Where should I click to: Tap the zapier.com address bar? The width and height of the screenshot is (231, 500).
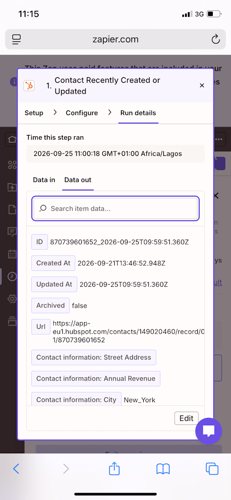(x=115, y=40)
